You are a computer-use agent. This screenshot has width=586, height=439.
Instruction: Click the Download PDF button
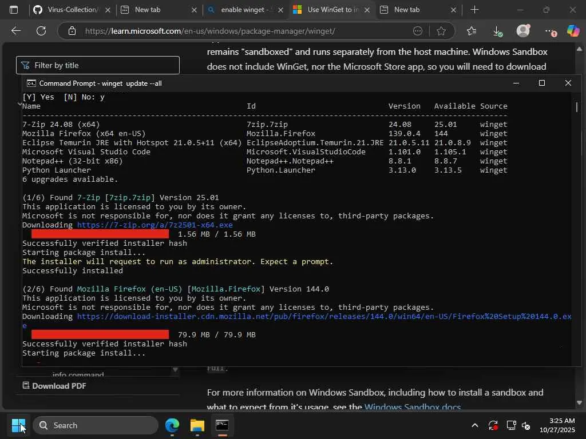pos(54,386)
